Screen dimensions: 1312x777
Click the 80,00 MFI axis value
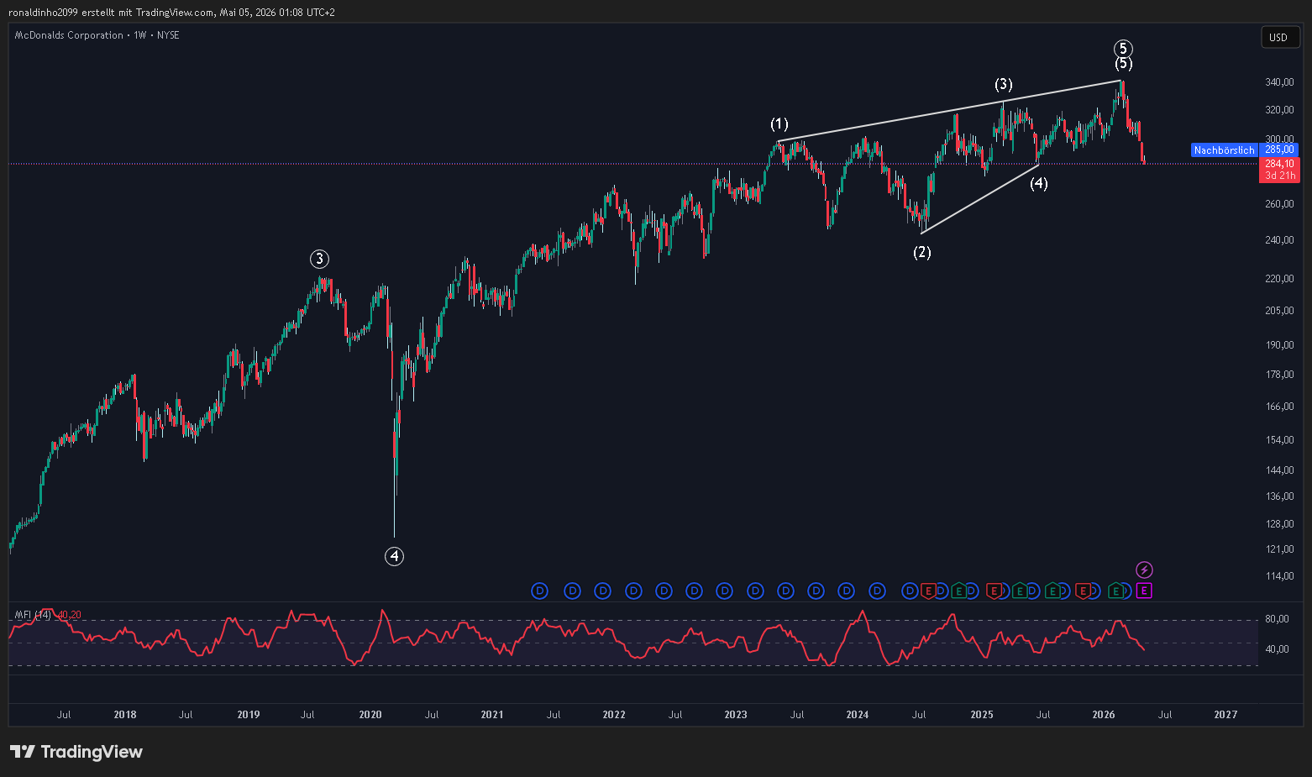[1277, 619]
